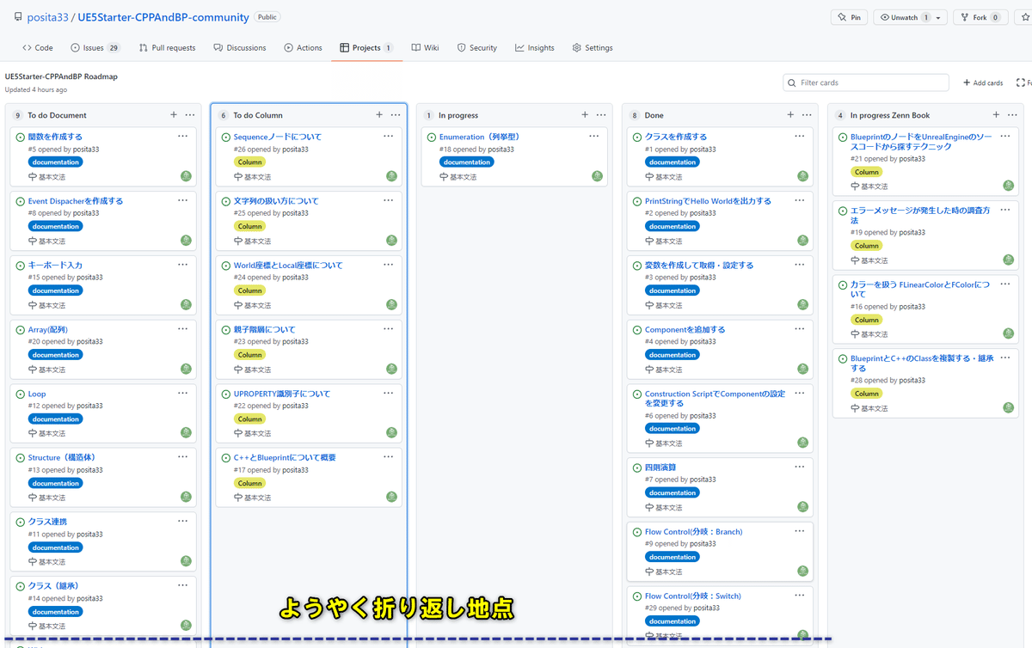
Task: Click documentation label on 関数を作成する card
Action: click(56, 162)
